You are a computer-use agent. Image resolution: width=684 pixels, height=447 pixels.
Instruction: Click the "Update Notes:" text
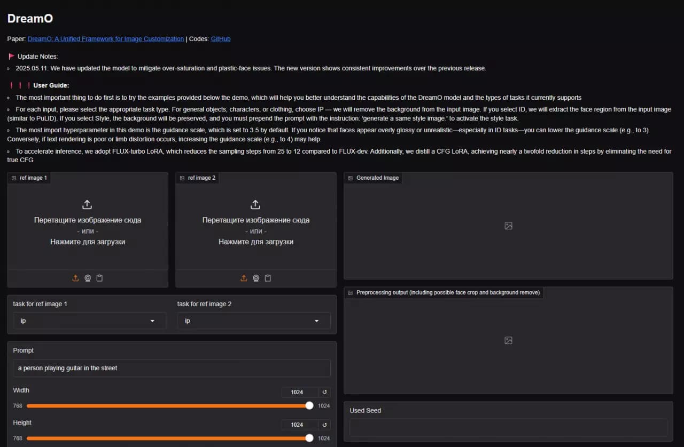[x=38, y=57]
